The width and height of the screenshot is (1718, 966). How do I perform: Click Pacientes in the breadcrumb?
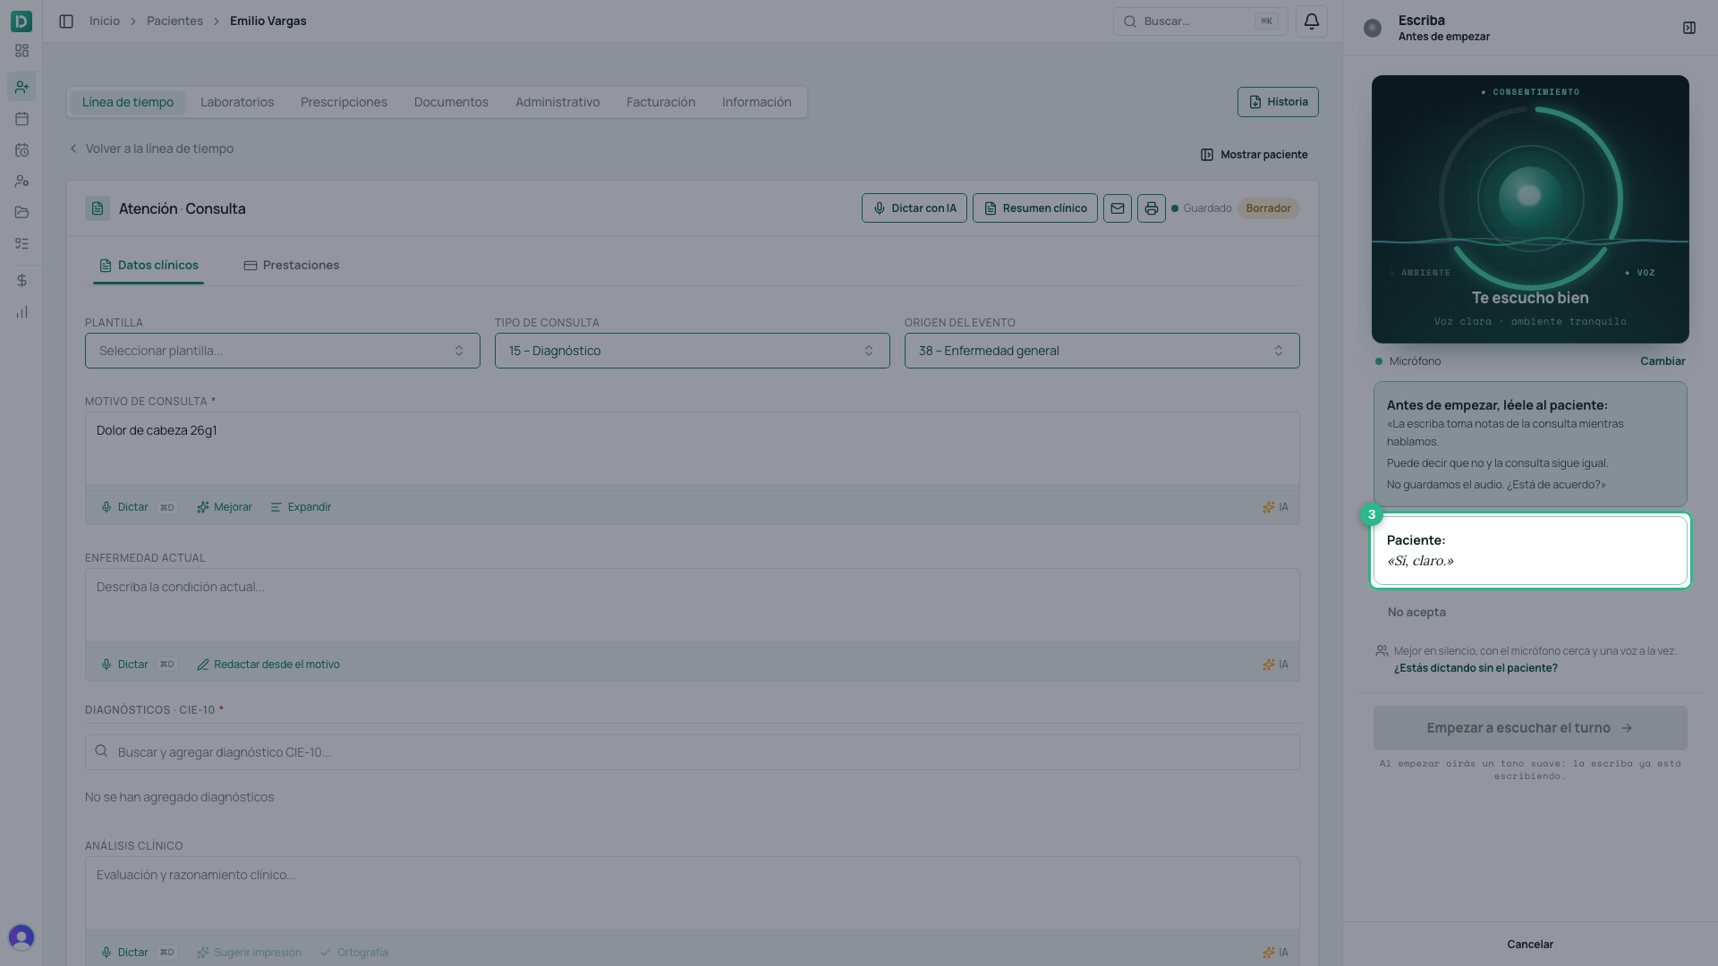click(174, 21)
